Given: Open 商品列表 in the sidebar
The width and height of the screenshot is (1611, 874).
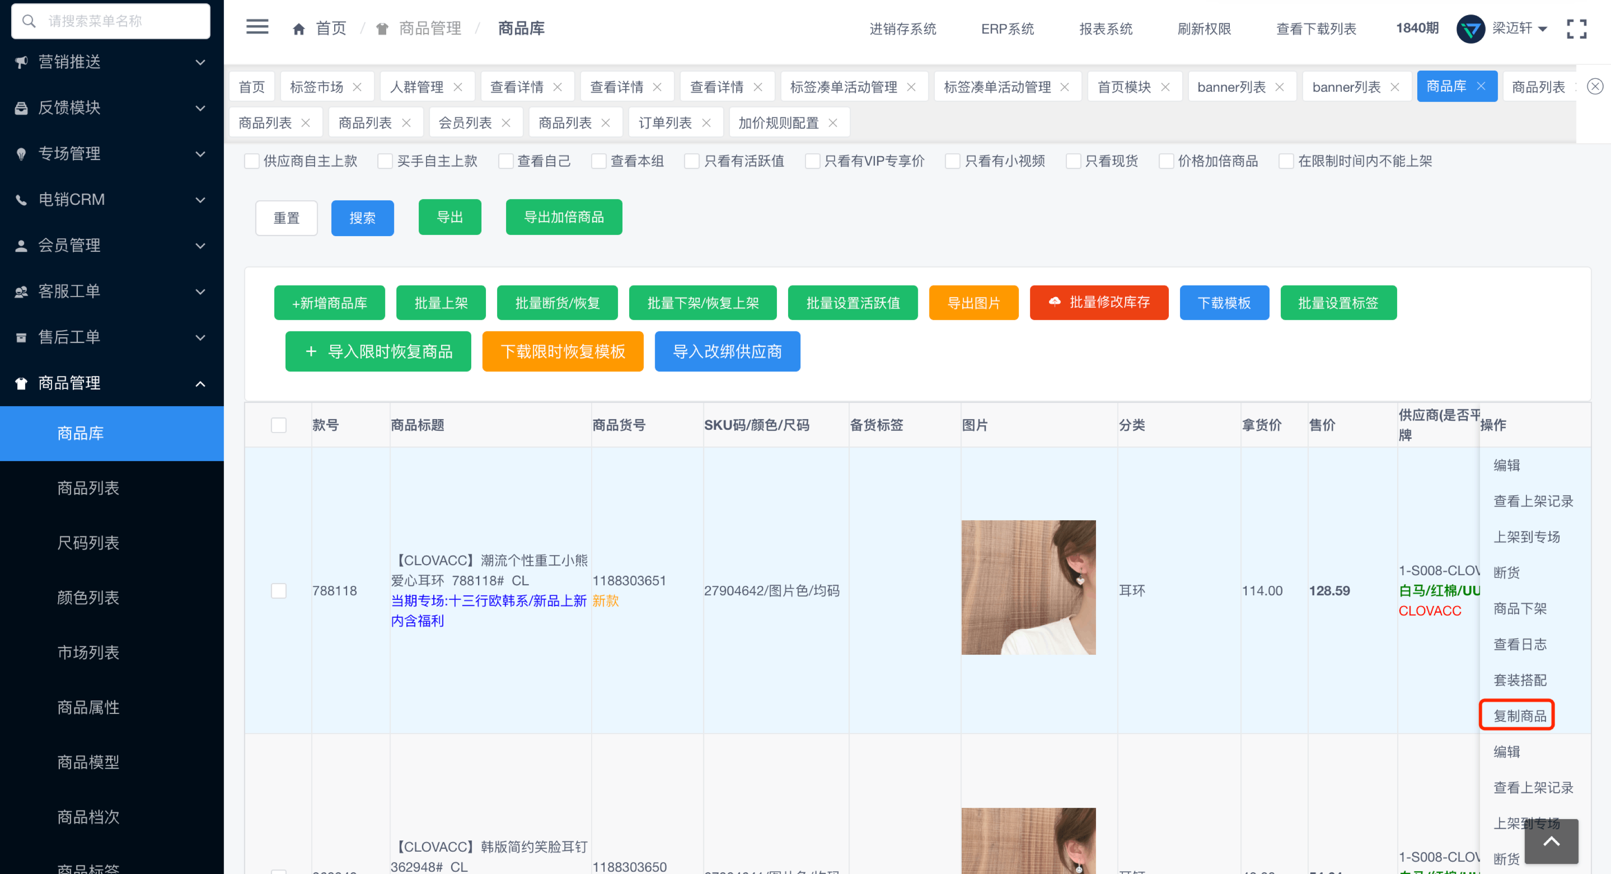Looking at the screenshot, I should 88,488.
